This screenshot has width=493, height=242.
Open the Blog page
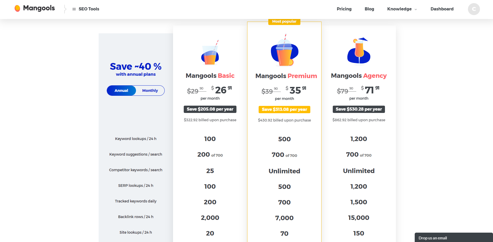[x=369, y=9]
